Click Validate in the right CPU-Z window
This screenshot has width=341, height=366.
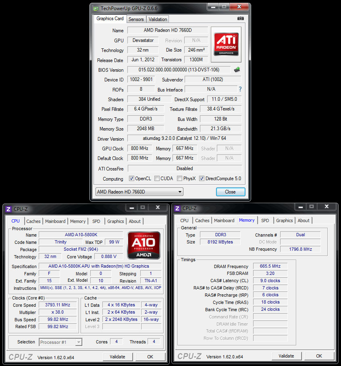[287, 356]
